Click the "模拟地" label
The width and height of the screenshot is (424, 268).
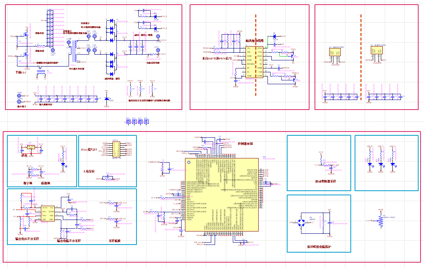point(45,183)
